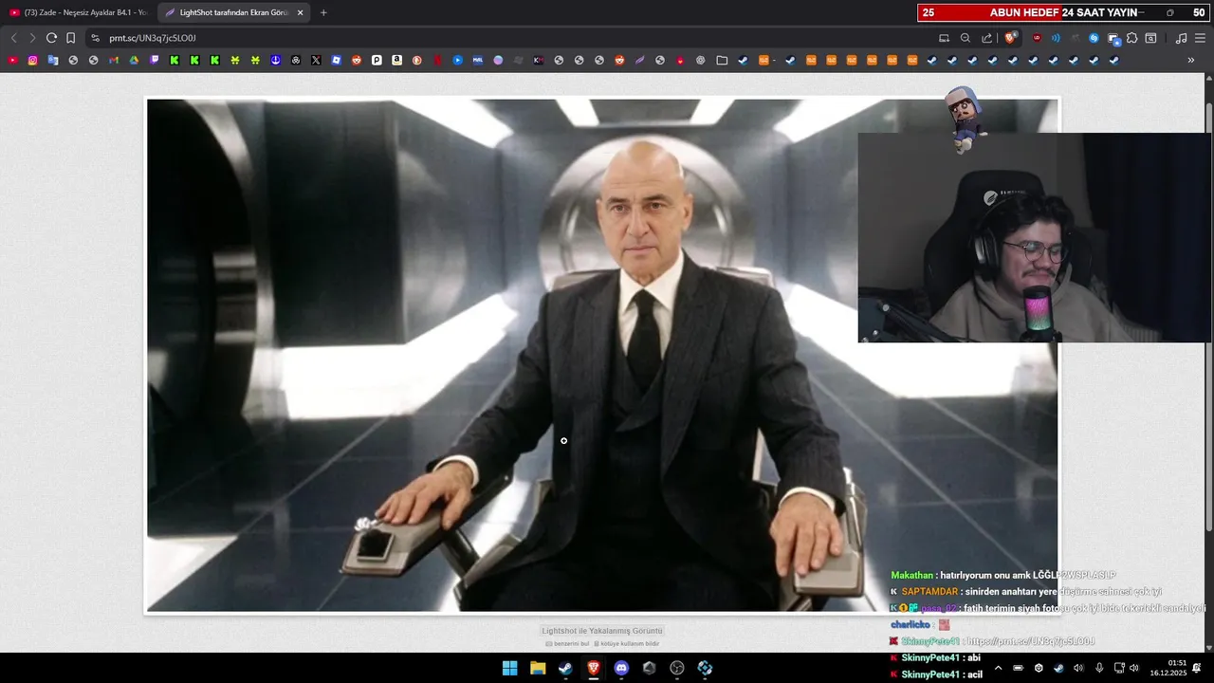Open the Brave main hamburger menu
Screen dimensions: 1214x683
pyautogui.click(x=1200, y=38)
